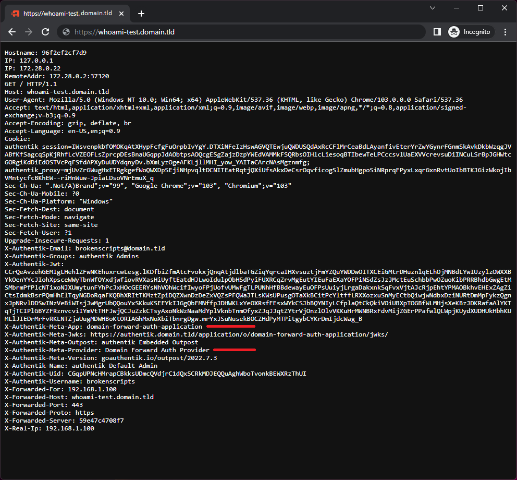
Task: Click the X-Authentik-Meta-Provider: Domain Forward Auth Provider line
Action: (107, 350)
